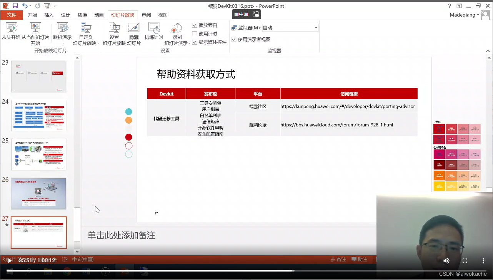The width and height of the screenshot is (493, 280).
Task: Switch to the 插入 tab
Action: coord(49,15)
